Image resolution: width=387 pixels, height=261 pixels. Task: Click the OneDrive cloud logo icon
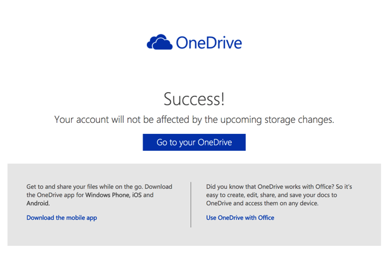(x=160, y=42)
